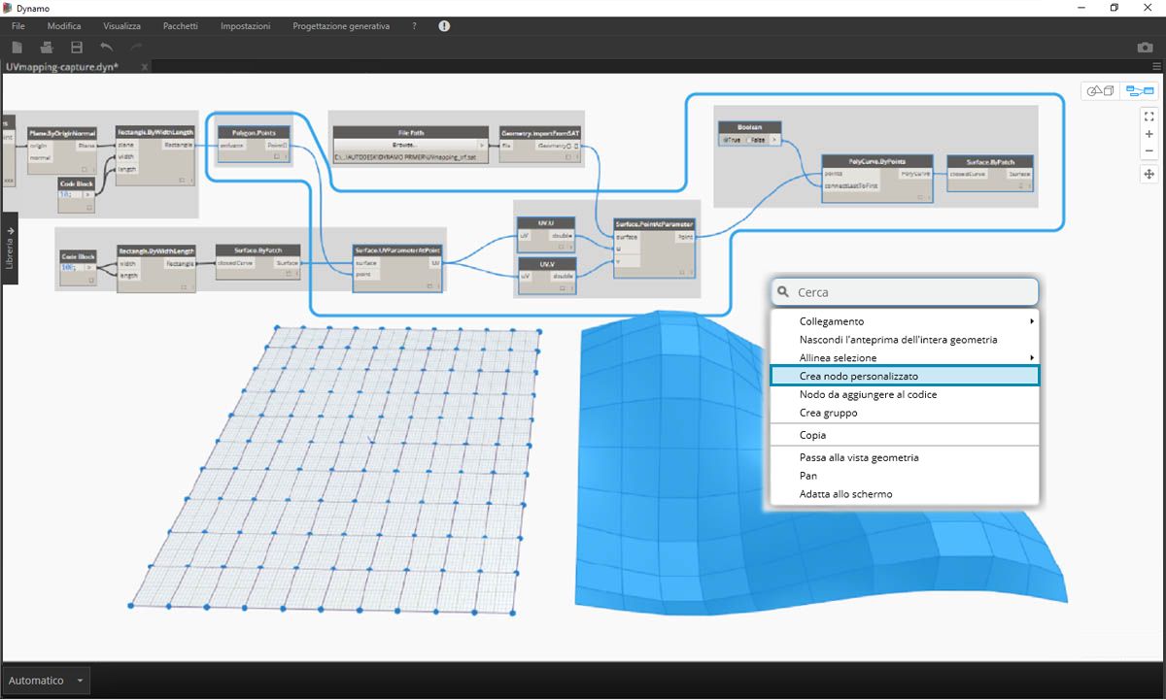Select the Geometry.ImportFromSAT node header
The width and height of the screenshot is (1166, 700).
click(x=540, y=132)
